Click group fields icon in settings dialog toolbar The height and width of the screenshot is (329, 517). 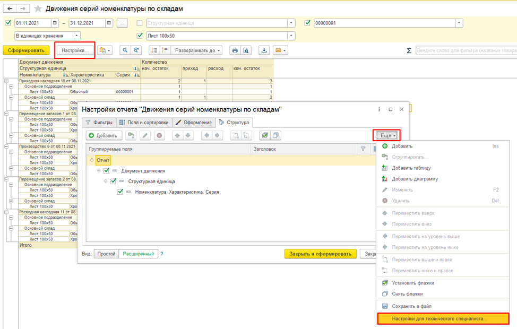pyautogui.click(x=131, y=135)
